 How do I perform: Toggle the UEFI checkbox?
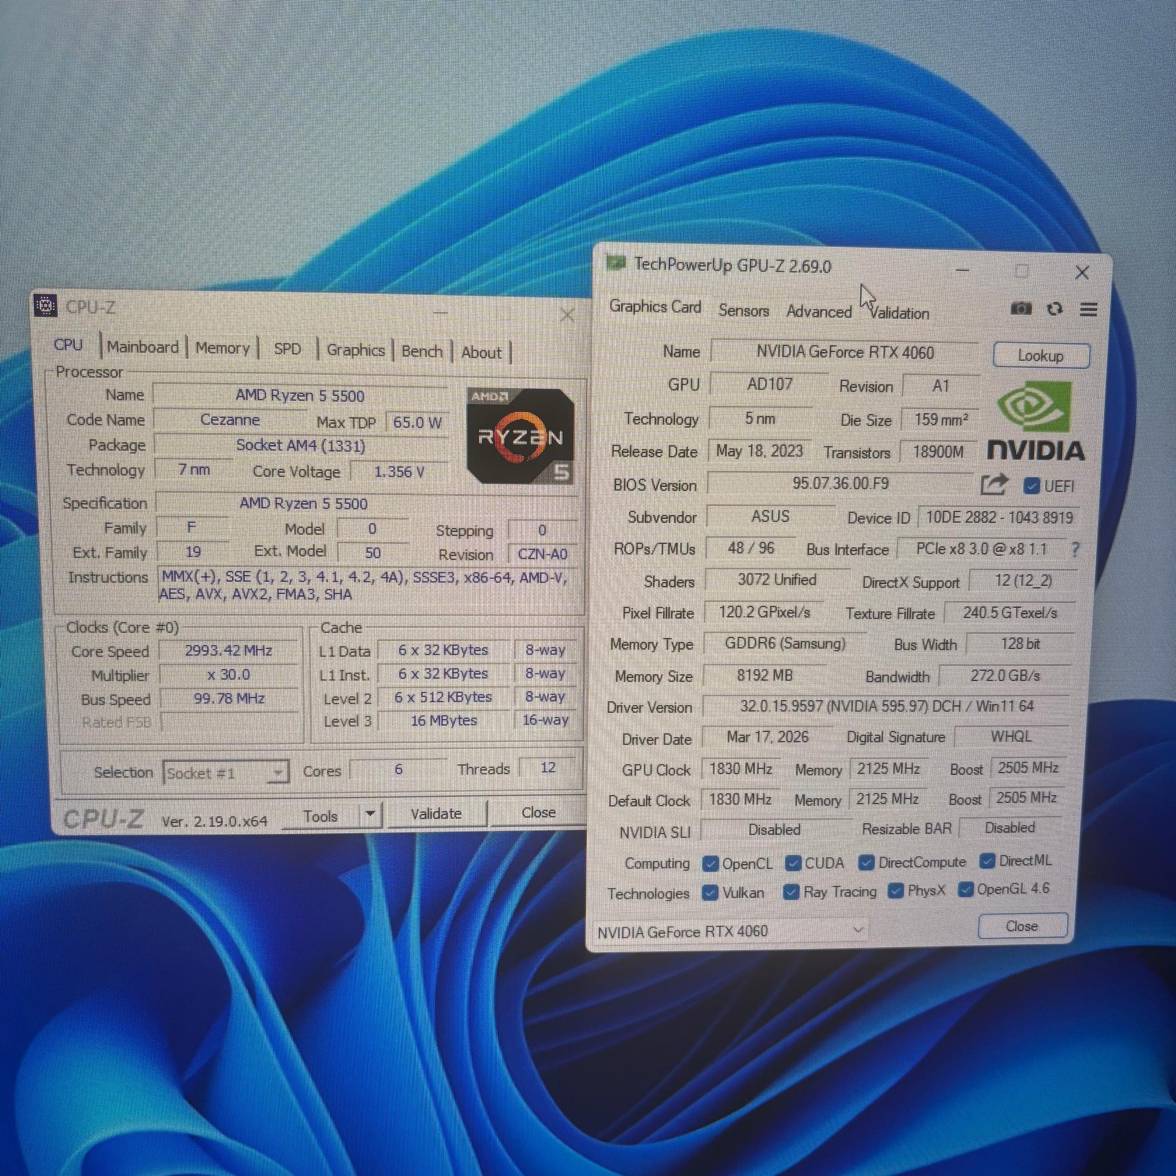[x=1031, y=486]
